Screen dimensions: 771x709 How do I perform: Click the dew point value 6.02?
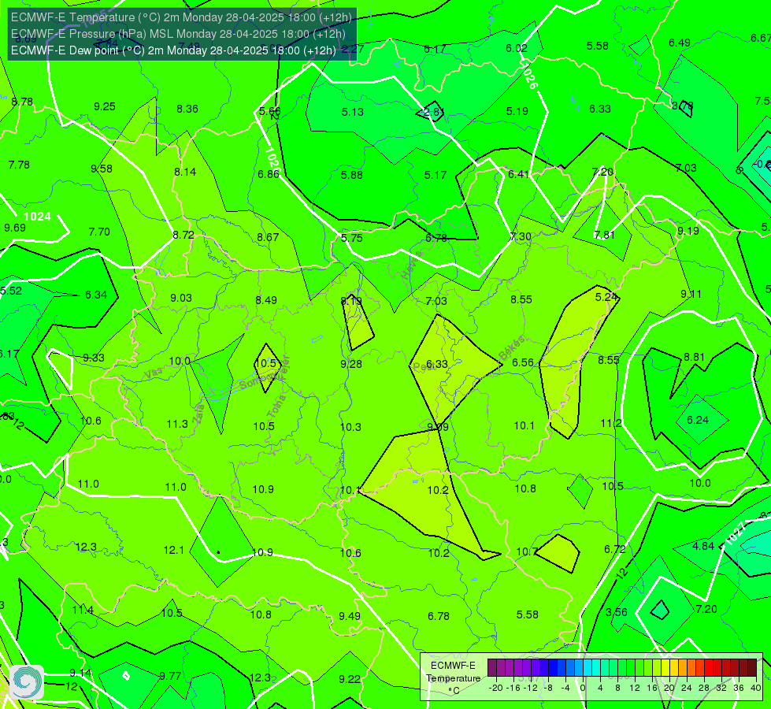(517, 48)
